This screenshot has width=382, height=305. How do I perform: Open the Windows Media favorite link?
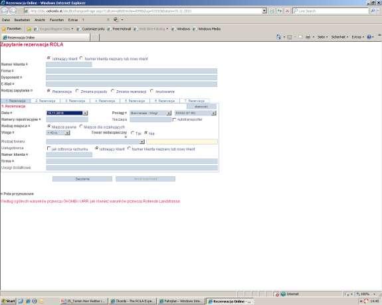pos(207,29)
